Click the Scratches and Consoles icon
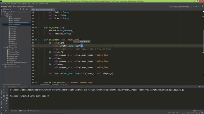This screenshot has height=114, width=204. click(5, 67)
